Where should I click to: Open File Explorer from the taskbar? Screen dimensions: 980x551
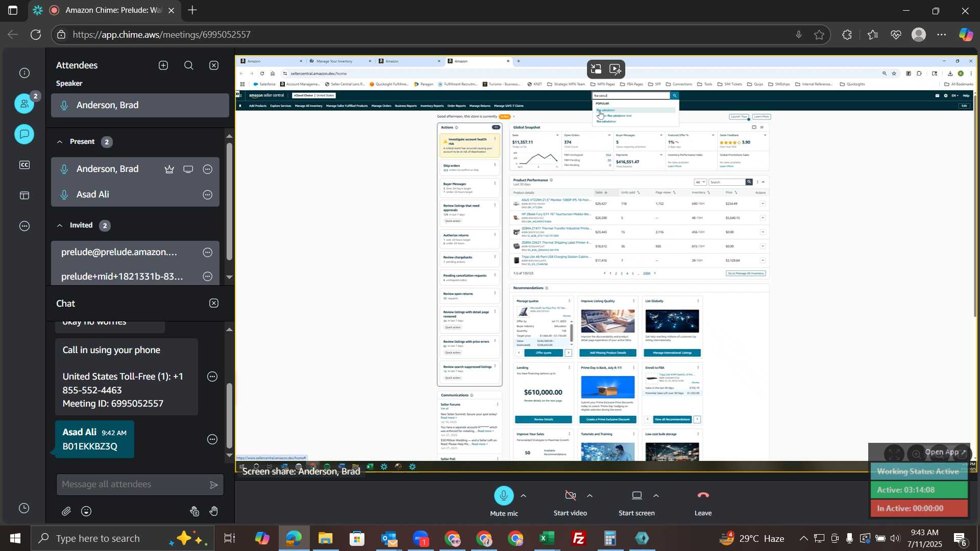pos(325,538)
